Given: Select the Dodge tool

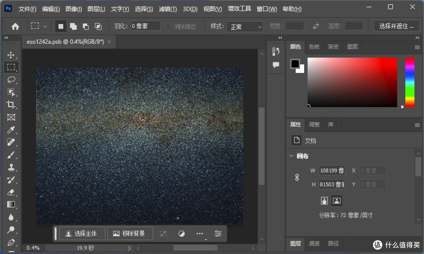Looking at the screenshot, I should (11, 230).
